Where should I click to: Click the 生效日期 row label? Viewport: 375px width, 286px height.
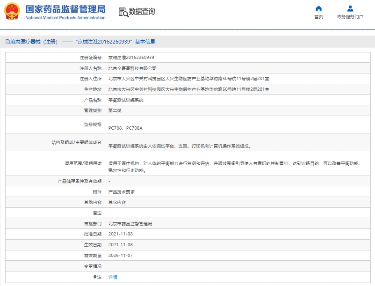93,245
